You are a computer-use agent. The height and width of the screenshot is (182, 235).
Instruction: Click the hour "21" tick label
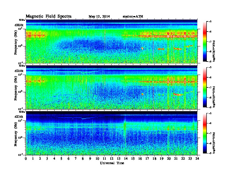point(176,159)
